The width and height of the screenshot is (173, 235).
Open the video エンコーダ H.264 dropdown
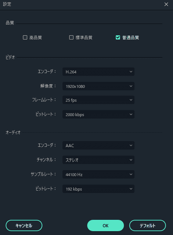[x=98, y=72]
